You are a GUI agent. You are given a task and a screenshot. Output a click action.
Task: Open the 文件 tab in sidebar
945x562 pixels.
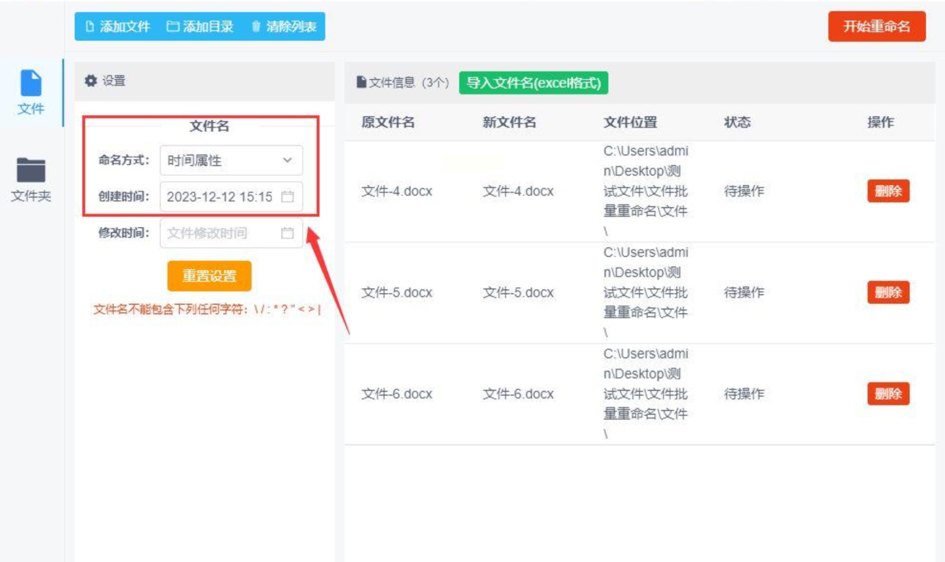[31, 92]
